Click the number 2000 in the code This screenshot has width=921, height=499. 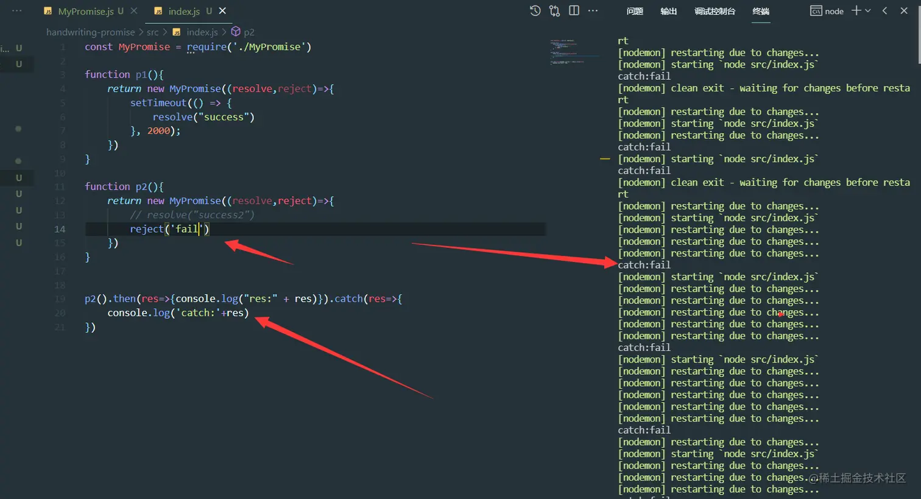158,131
